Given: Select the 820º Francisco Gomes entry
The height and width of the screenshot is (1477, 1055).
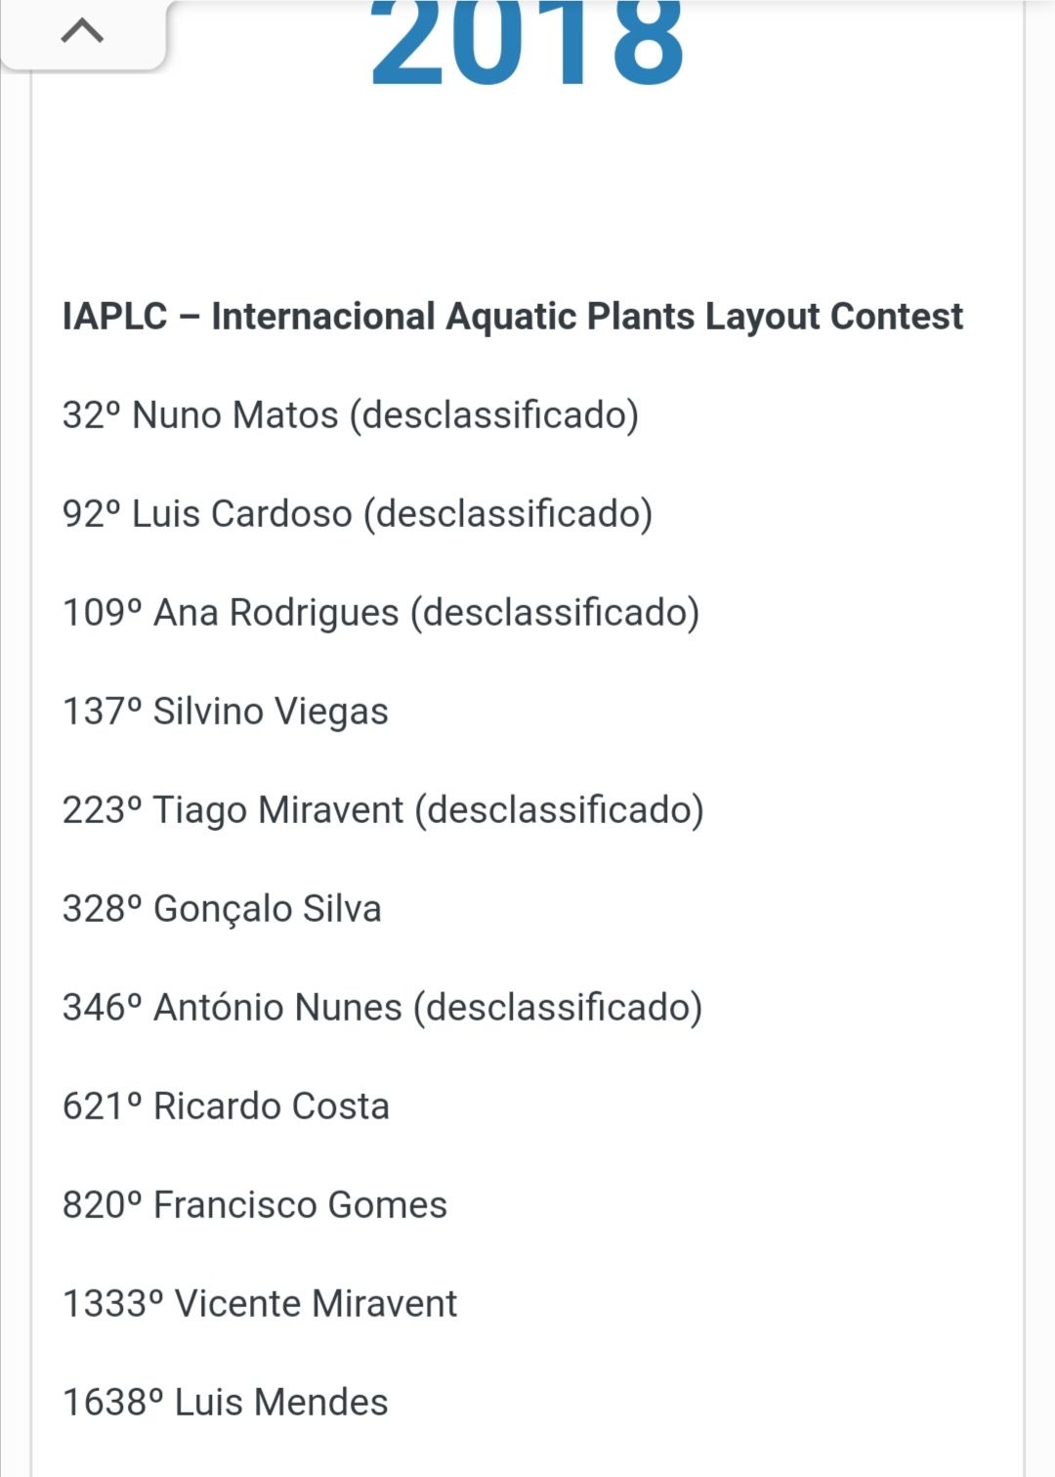Looking at the screenshot, I should [255, 1205].
